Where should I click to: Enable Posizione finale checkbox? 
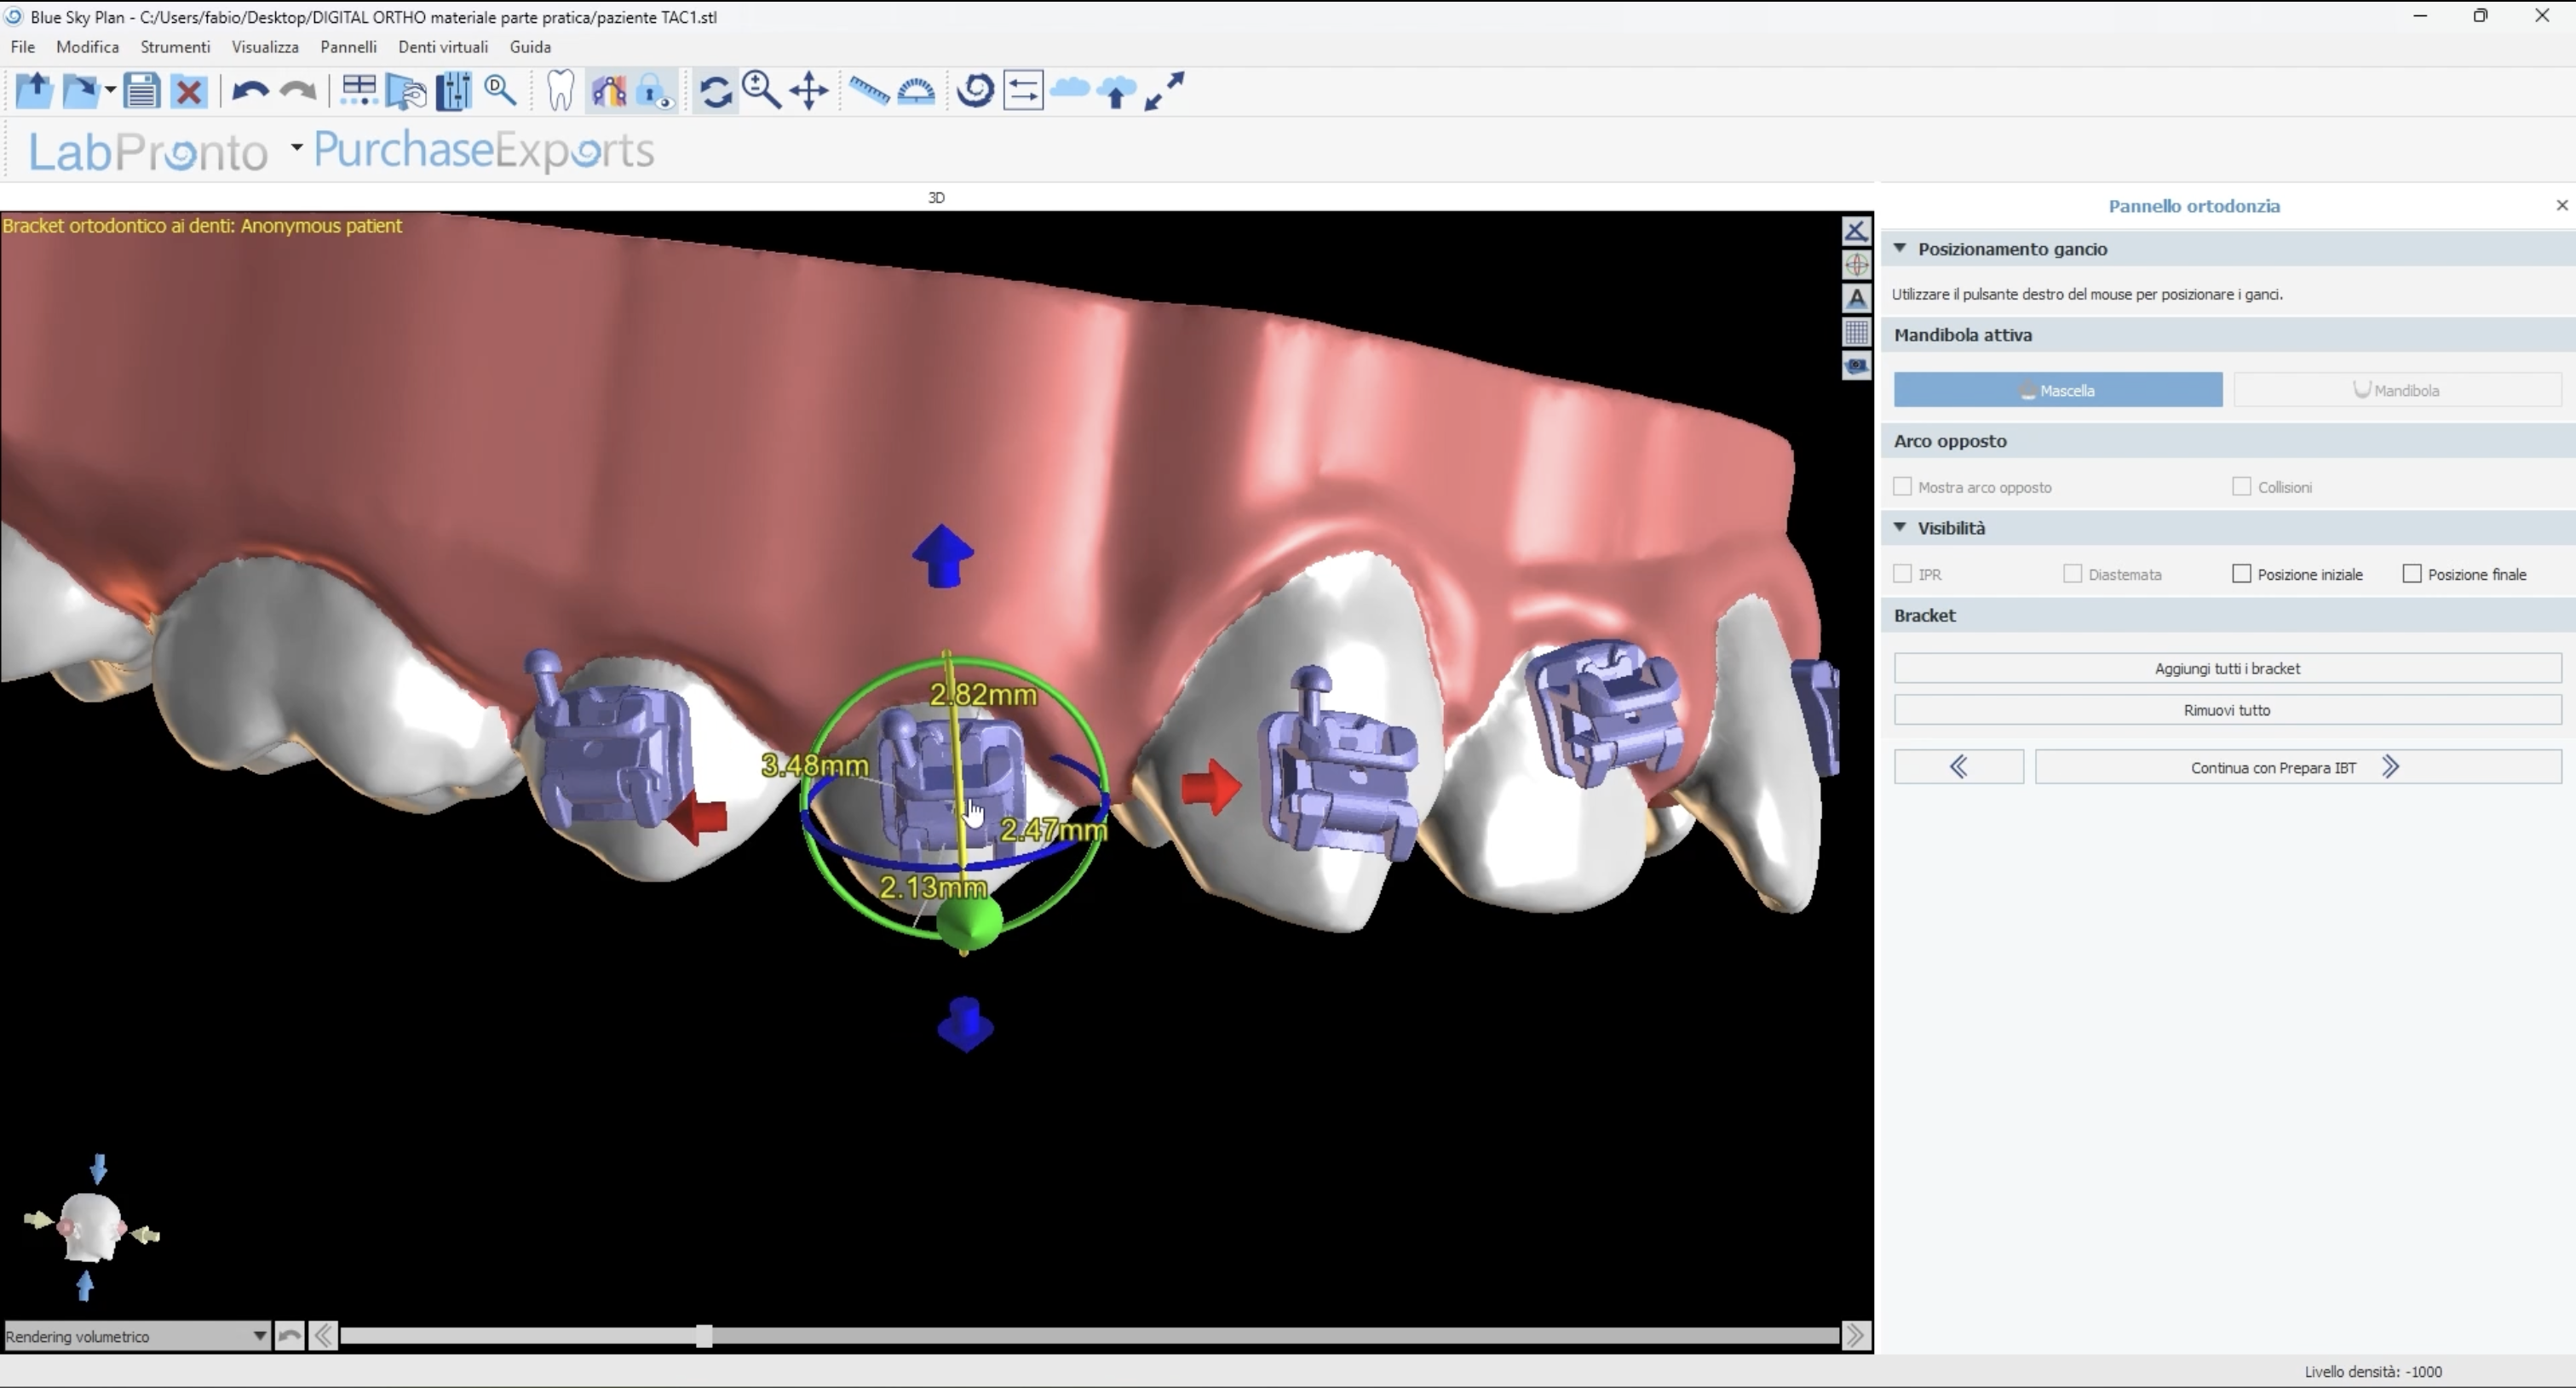[2412, 574]
